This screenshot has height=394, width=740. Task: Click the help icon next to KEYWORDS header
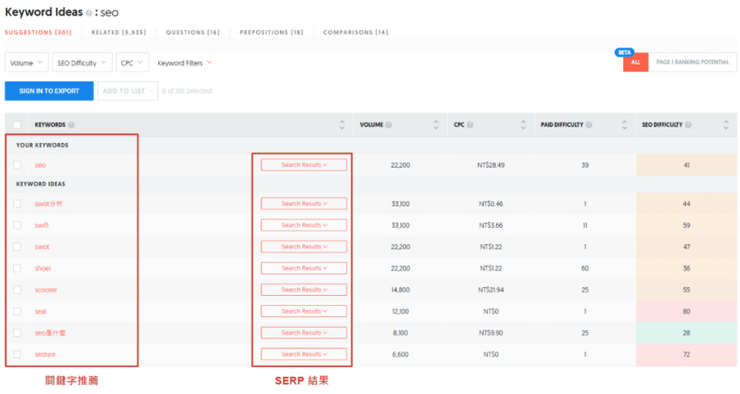pyautogui.click(x=71, y=125)
